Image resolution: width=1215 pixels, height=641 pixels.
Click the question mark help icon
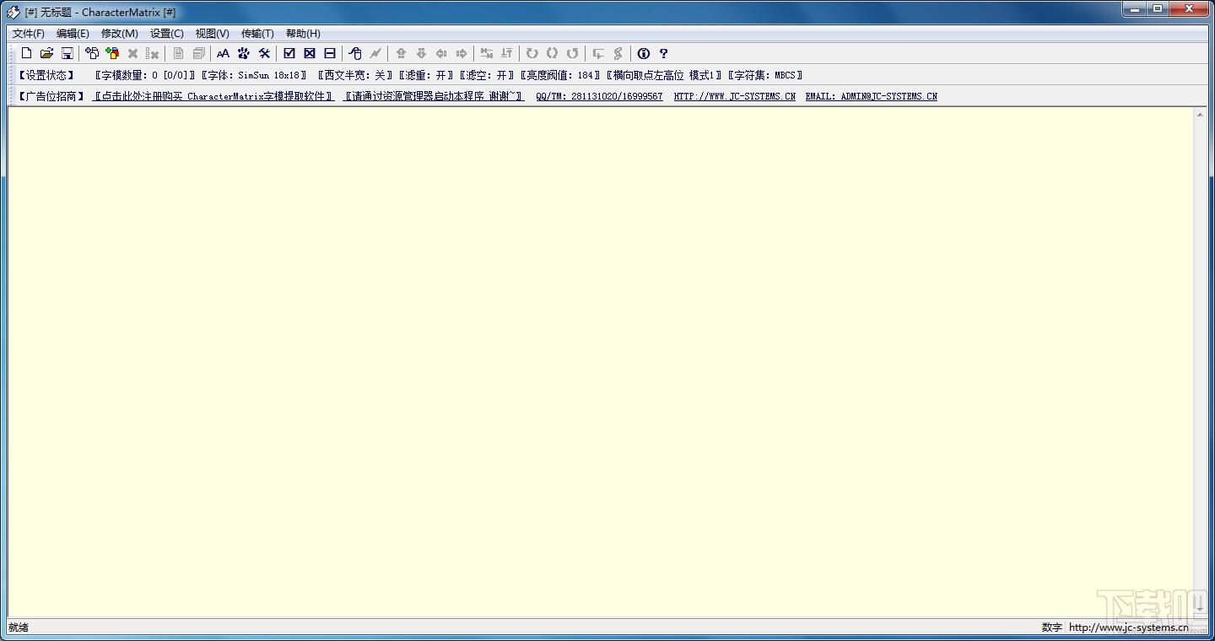(x=664, y=53)
